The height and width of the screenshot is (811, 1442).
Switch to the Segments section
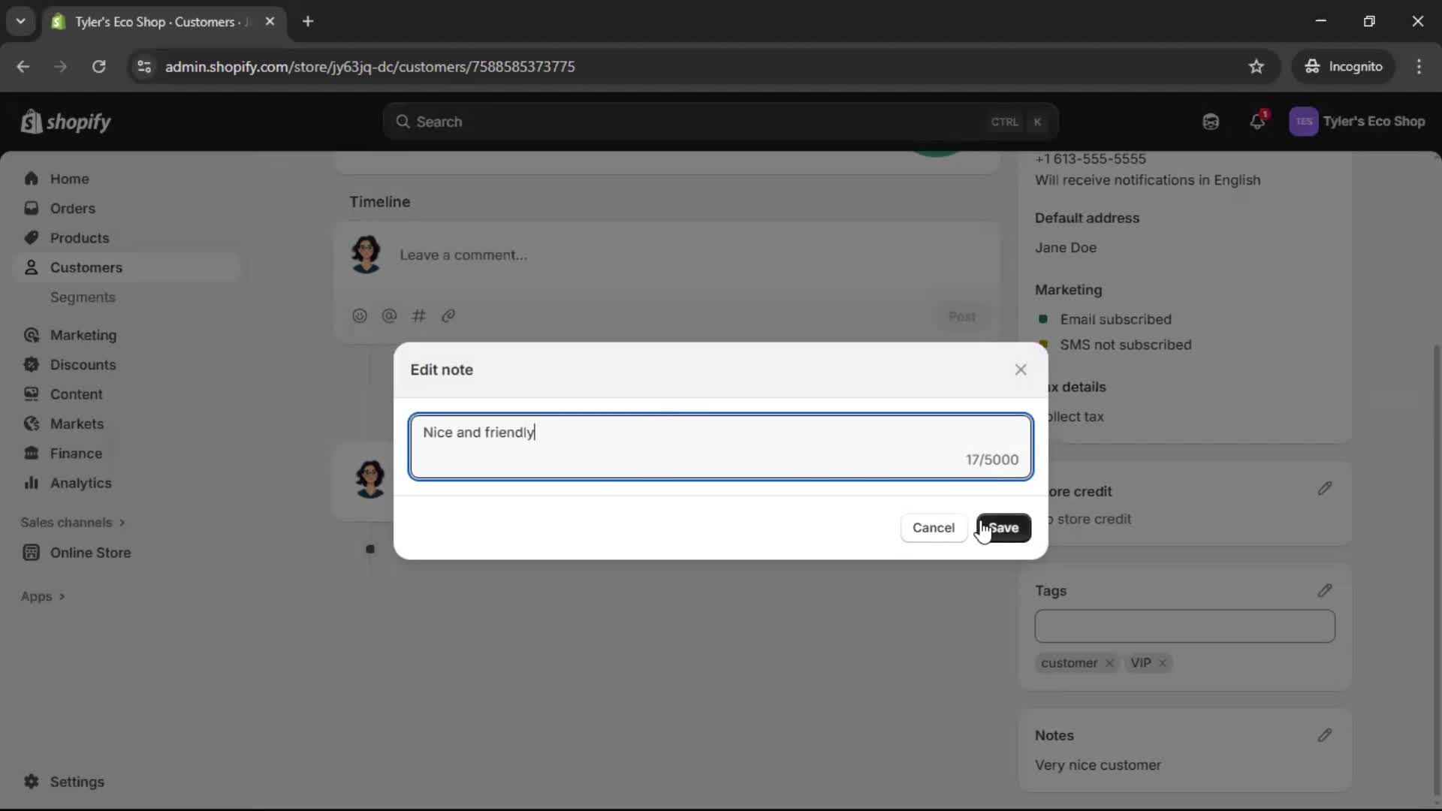[83, 297]
